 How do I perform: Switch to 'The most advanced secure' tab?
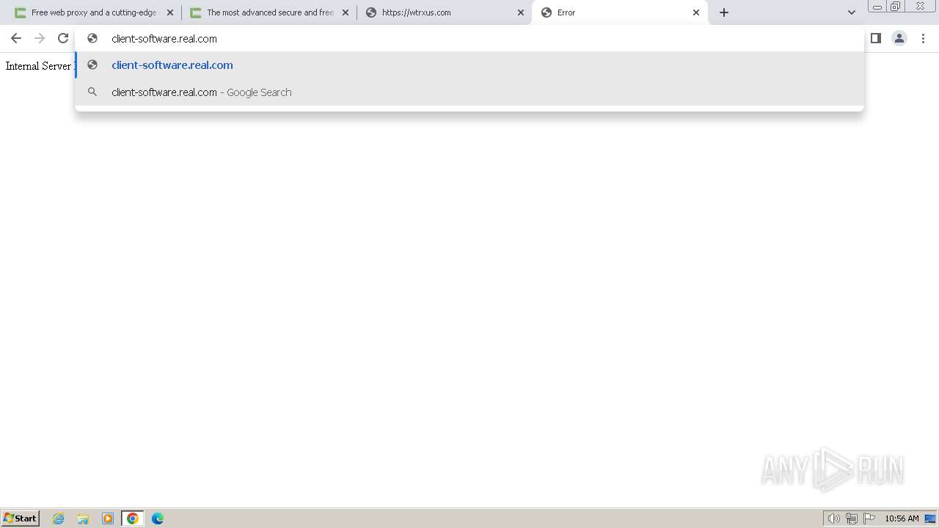[269, 12]
